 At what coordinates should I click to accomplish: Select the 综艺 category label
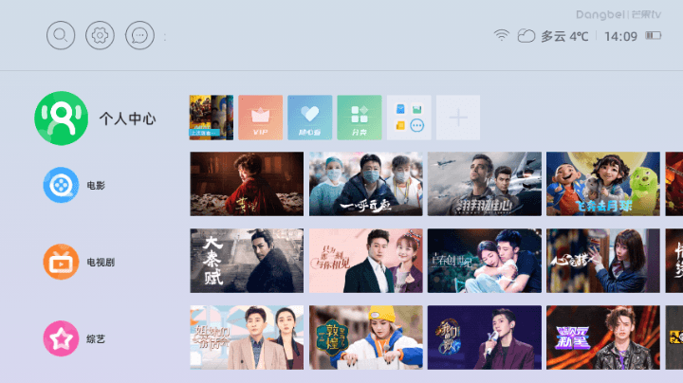[96, 339]
